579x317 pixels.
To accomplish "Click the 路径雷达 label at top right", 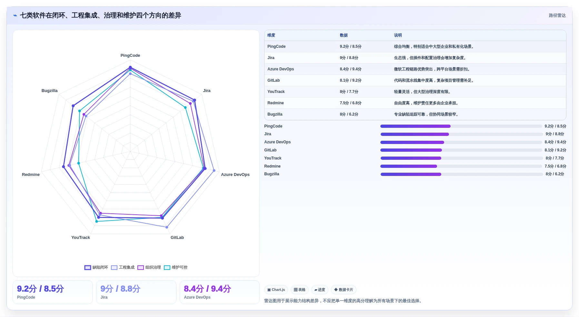I will pyautogui.click(x=557, y=15).
